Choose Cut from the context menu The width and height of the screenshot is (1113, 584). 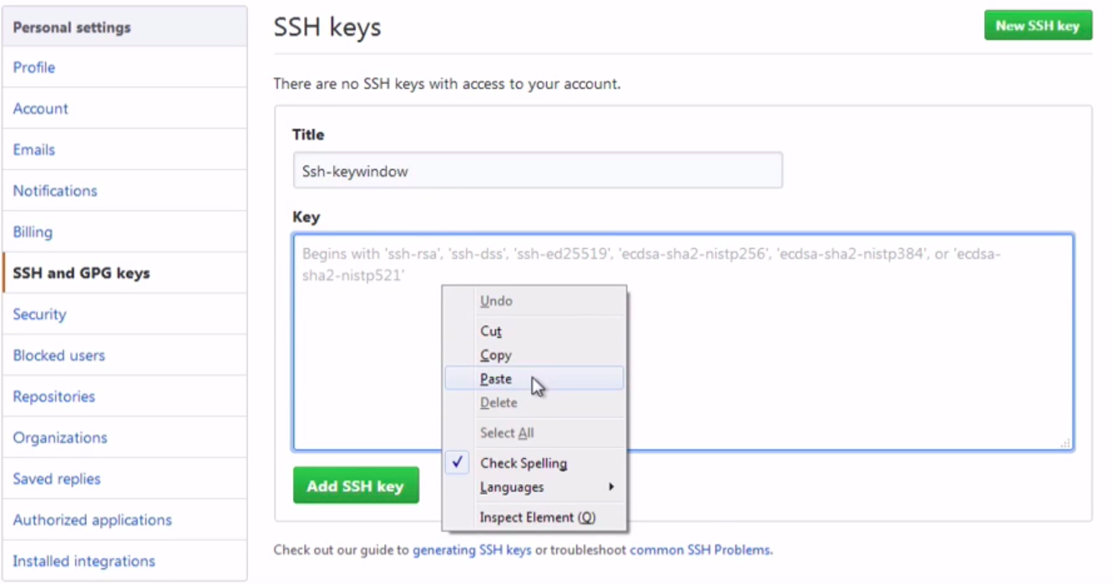pyautogui.click(x=491, y=331)
